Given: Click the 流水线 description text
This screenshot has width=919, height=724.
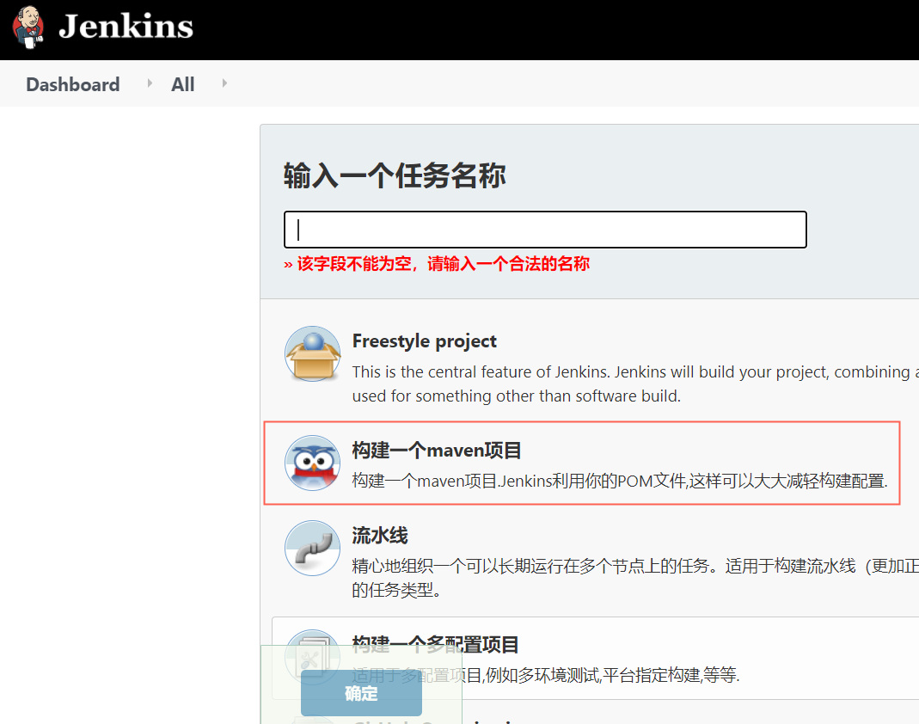Looking at the screenshot, I should click(x=635, y=578).
